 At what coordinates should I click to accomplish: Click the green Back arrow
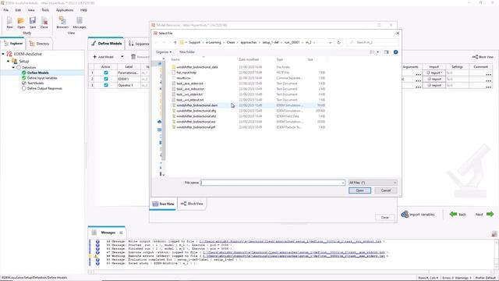click(x=453, y=214)
